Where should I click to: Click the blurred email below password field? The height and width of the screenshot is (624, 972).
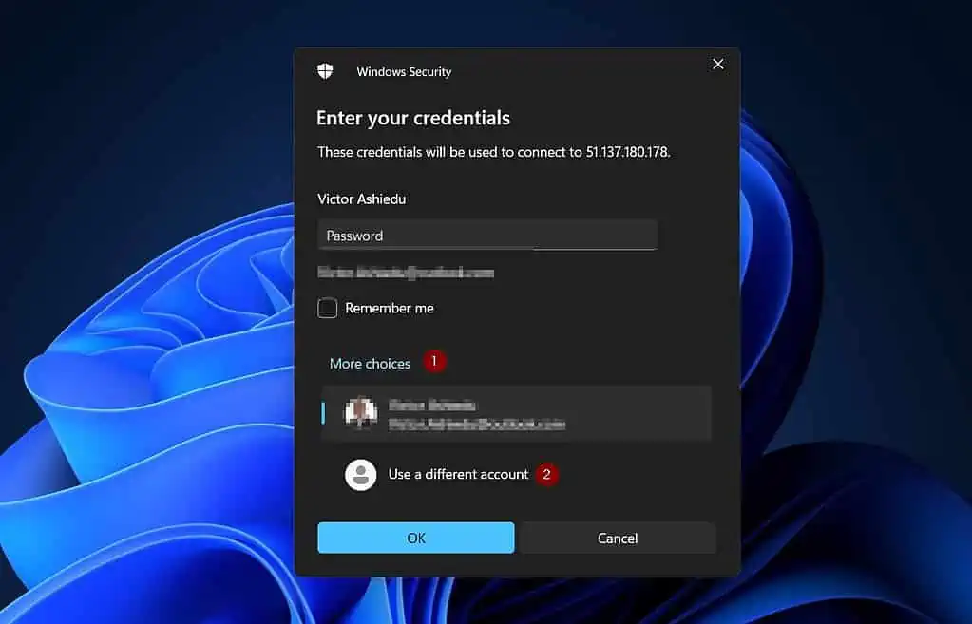click(x=406, y=273)
